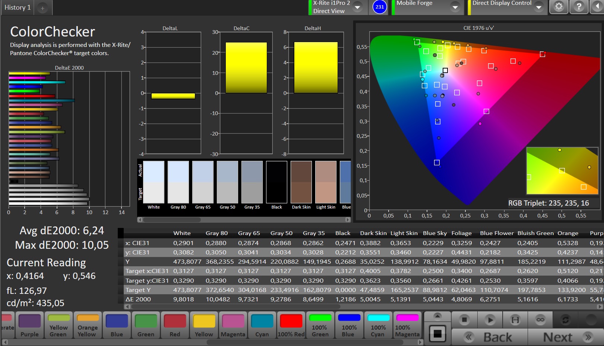604x346 pixels.
Task: Click the Next button
Action: tap(565, 337)
